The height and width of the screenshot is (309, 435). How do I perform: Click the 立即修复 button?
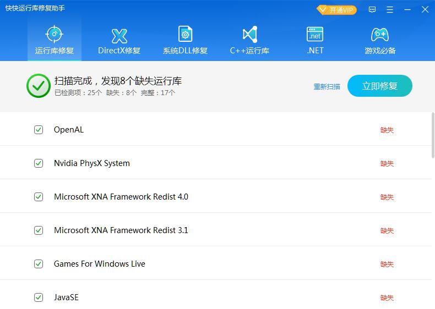[379, 86]
